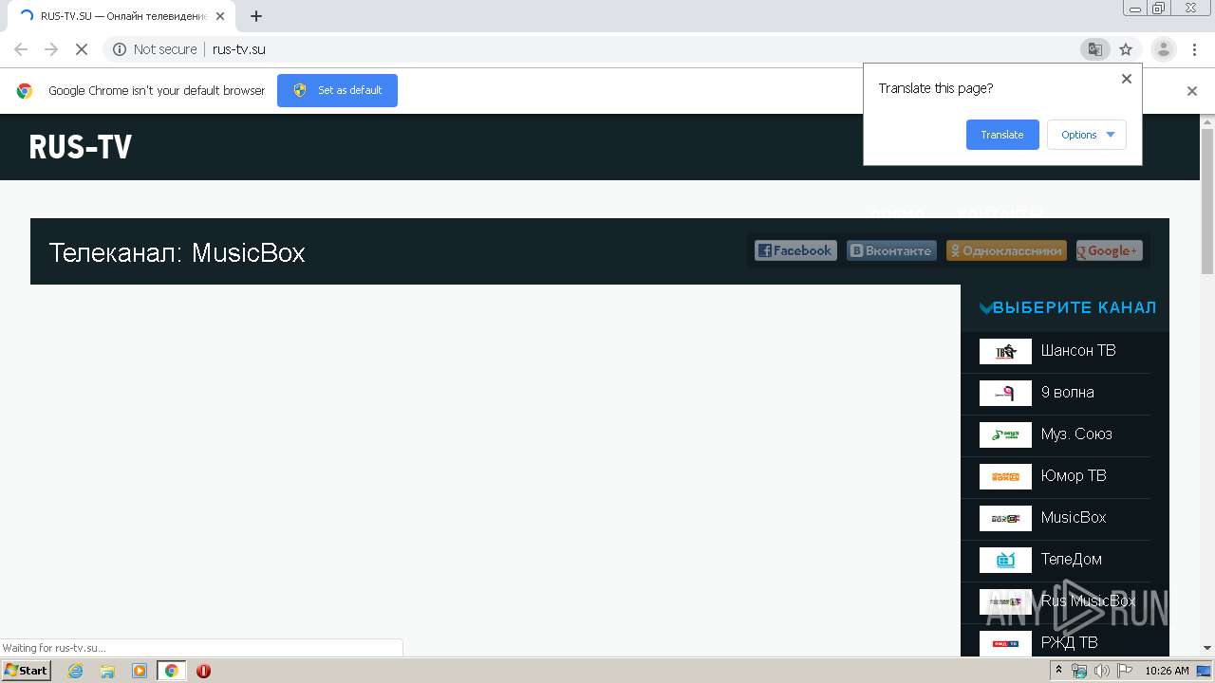Show hidden tray icons arrow

[x=1060, y=671]
